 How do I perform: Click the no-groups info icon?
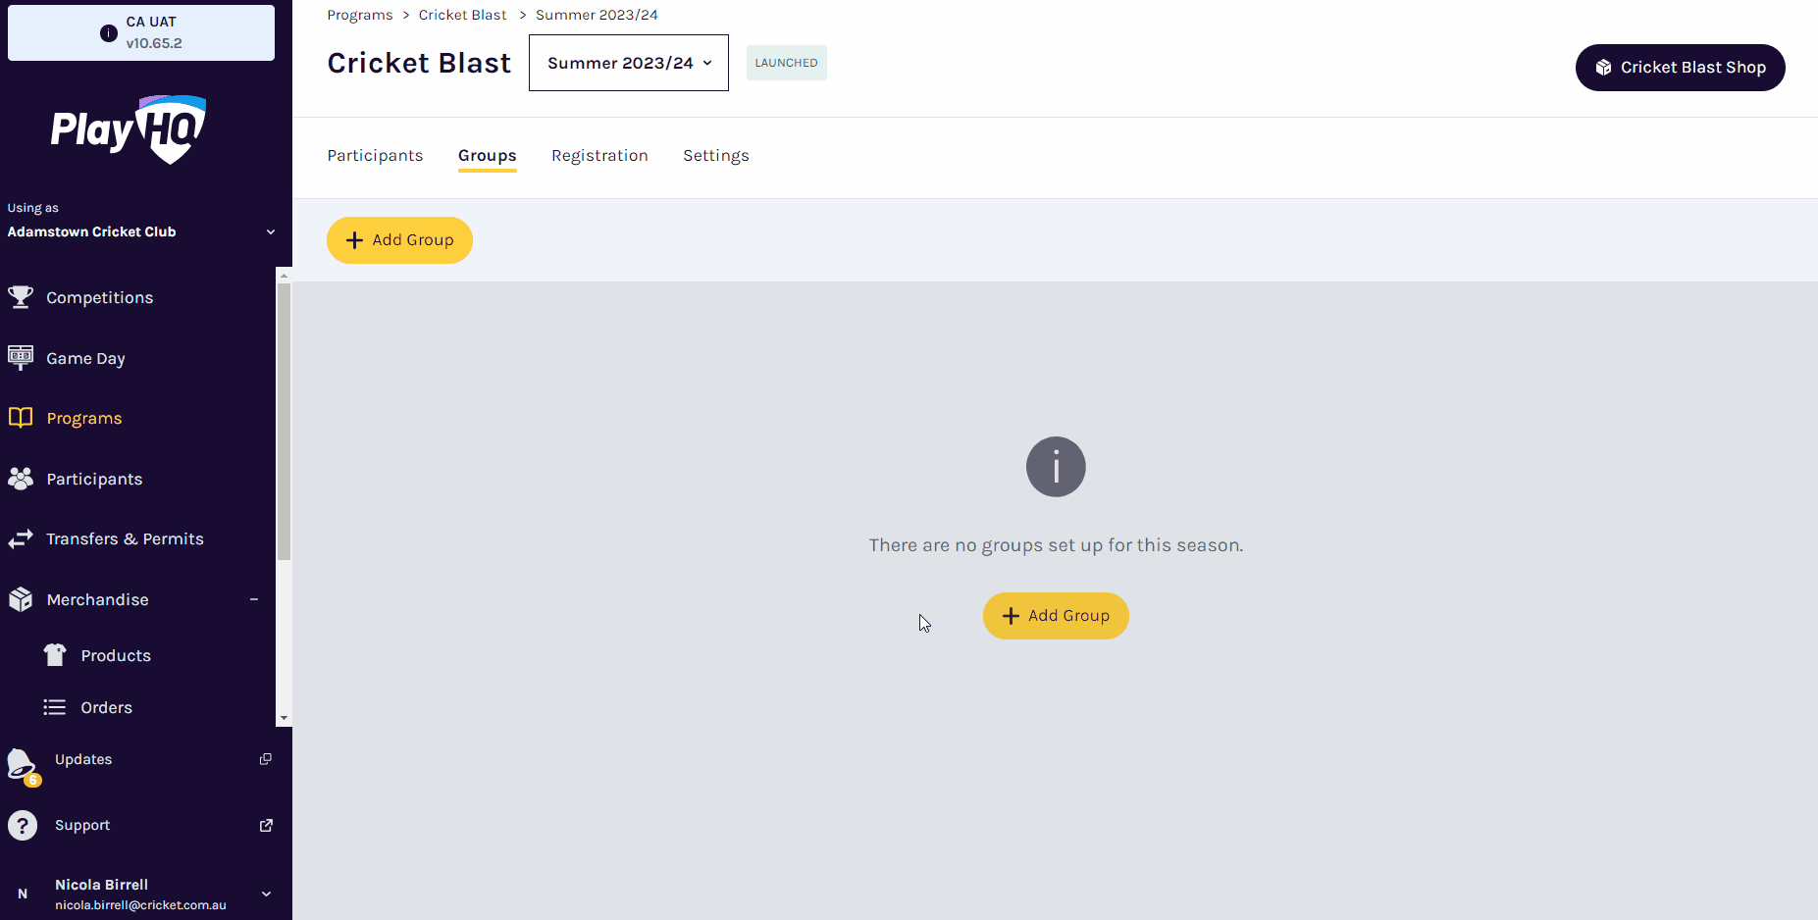click(x=1056, y=467)
